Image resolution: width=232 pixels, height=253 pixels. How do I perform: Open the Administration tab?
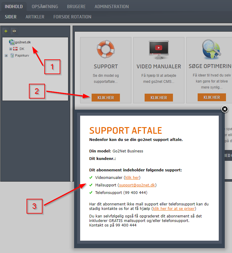pos(111,6)
